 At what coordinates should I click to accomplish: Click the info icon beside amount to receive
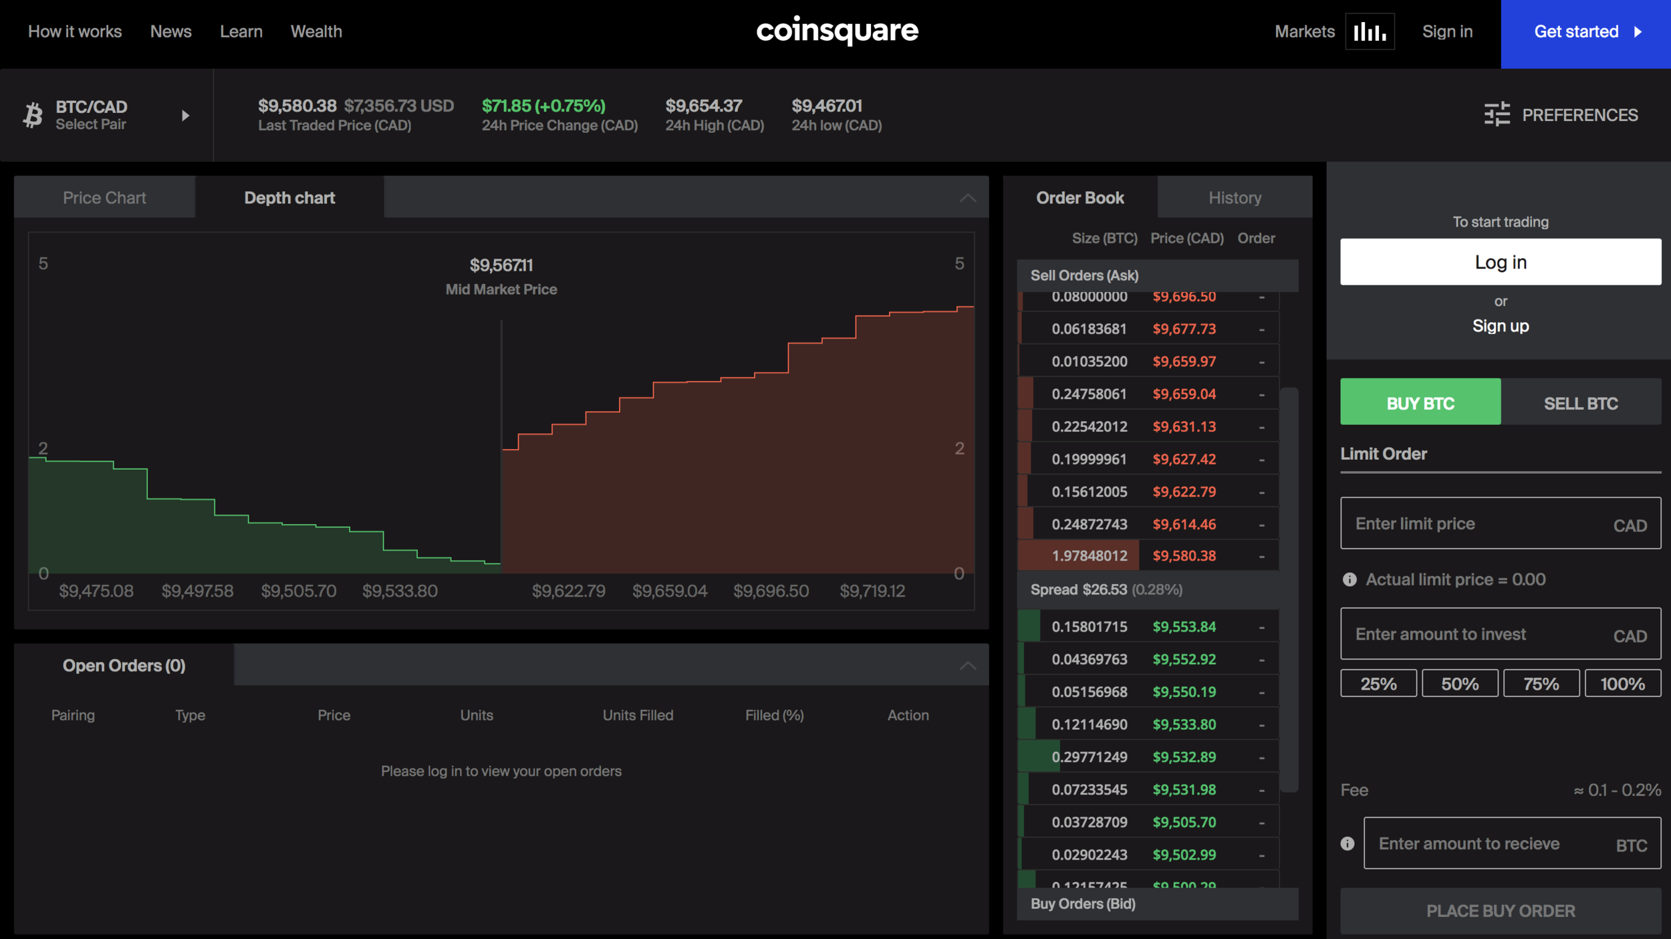coord(1347,843)
